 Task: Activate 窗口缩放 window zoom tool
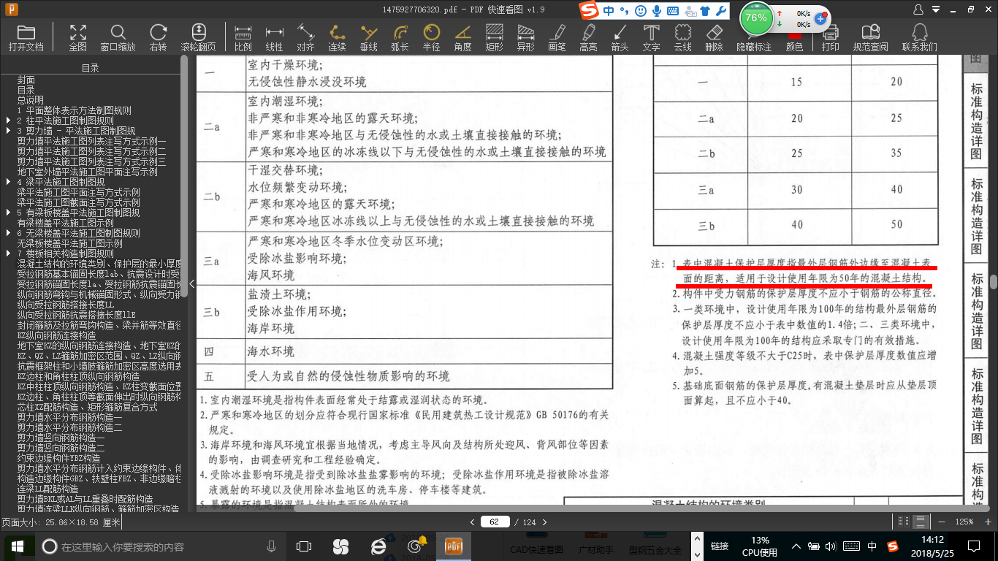(118, 37)
